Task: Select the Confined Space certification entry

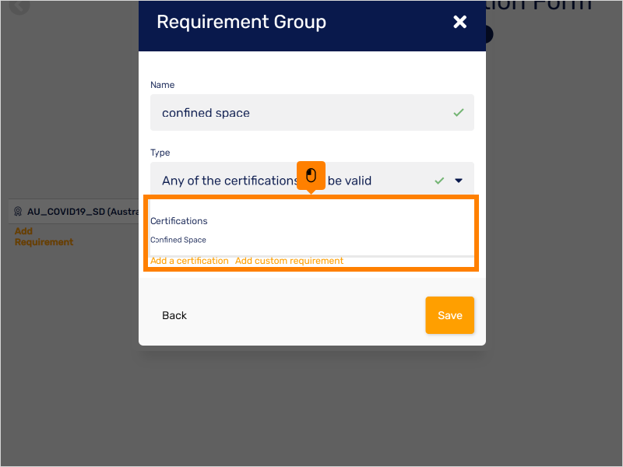Action: pos(179,240)
